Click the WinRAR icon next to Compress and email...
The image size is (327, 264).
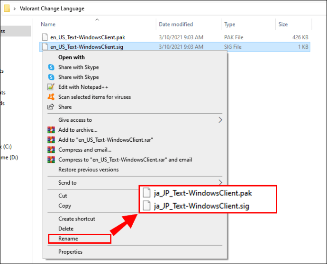click(x=51, y=150)
